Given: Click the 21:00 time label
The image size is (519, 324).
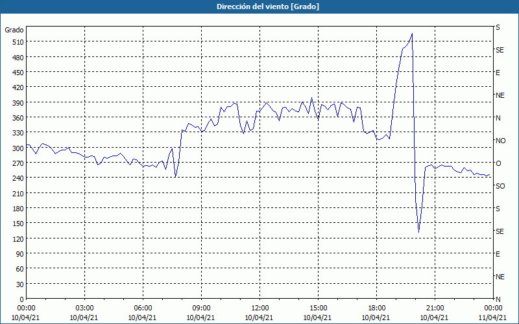Looking at the screenshot, I should coord(435,308).
